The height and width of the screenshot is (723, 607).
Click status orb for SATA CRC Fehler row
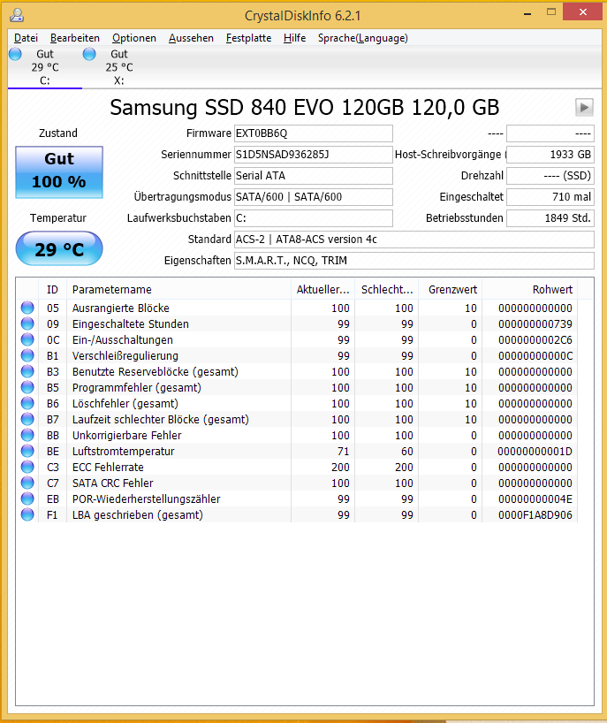click(x=27, y=483)
